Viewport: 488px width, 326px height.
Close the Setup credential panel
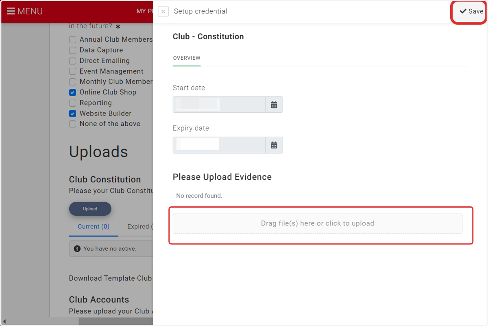[x=163, y=11]
